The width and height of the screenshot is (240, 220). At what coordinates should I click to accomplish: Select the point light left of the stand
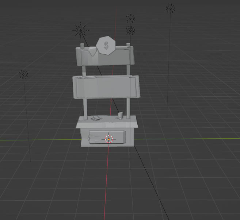pyautogui.click(x=23, y=74)
